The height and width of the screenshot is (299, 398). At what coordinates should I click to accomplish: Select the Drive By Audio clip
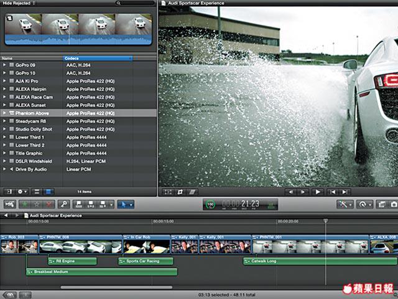[78, 169]
